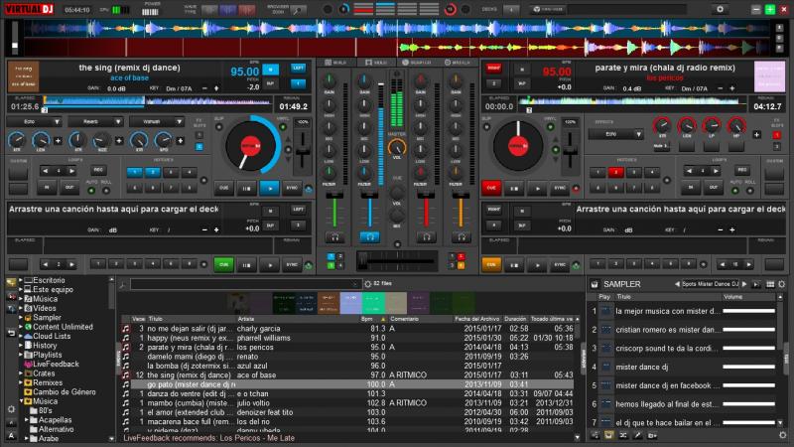Open sampler grid view icon
794x447 pixels.
pyautogui.click(x=770, y=284)
